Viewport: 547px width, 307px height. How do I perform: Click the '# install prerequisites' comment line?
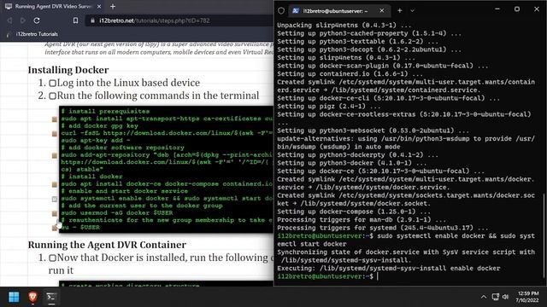105,112
